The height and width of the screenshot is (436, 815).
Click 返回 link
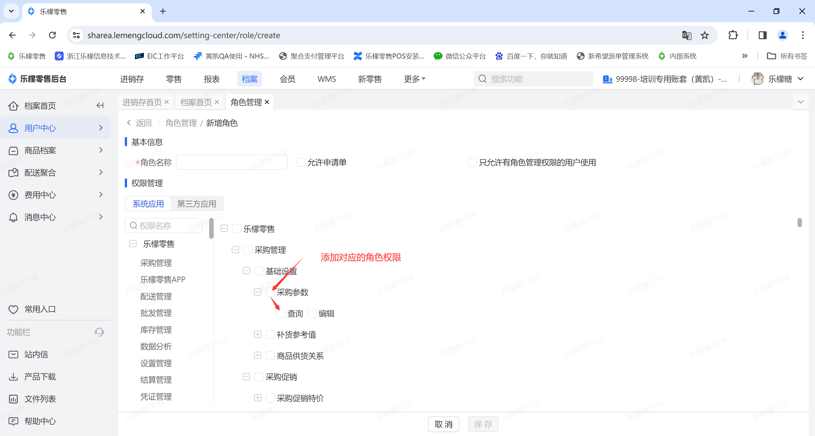(139, 123)
